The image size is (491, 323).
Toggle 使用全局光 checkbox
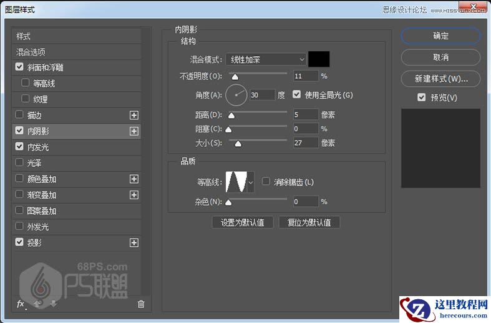click(x=296, y=94)
